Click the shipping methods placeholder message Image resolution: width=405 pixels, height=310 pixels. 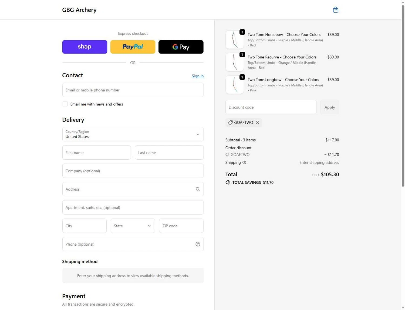(133, 276)
